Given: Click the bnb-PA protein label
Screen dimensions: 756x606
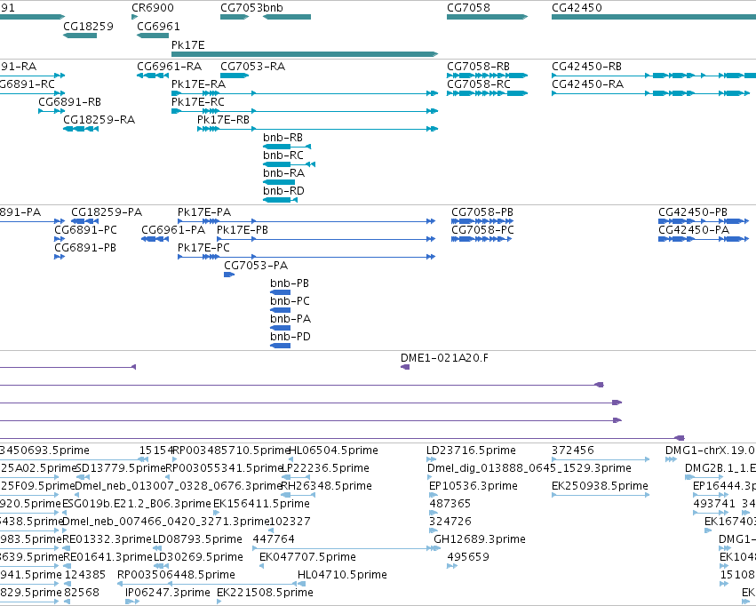Looking at the screenshot, I should [x=290, y=319].
